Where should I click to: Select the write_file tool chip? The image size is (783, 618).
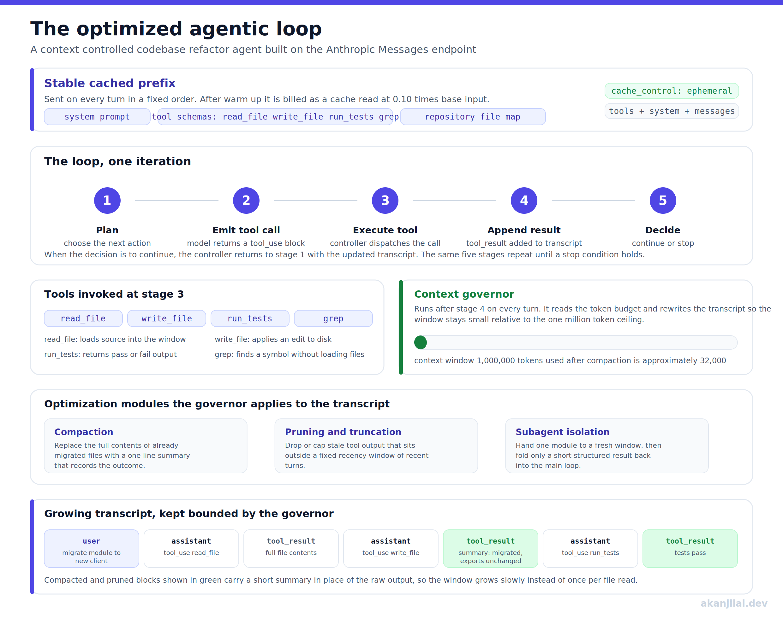[x=167, y=318]
